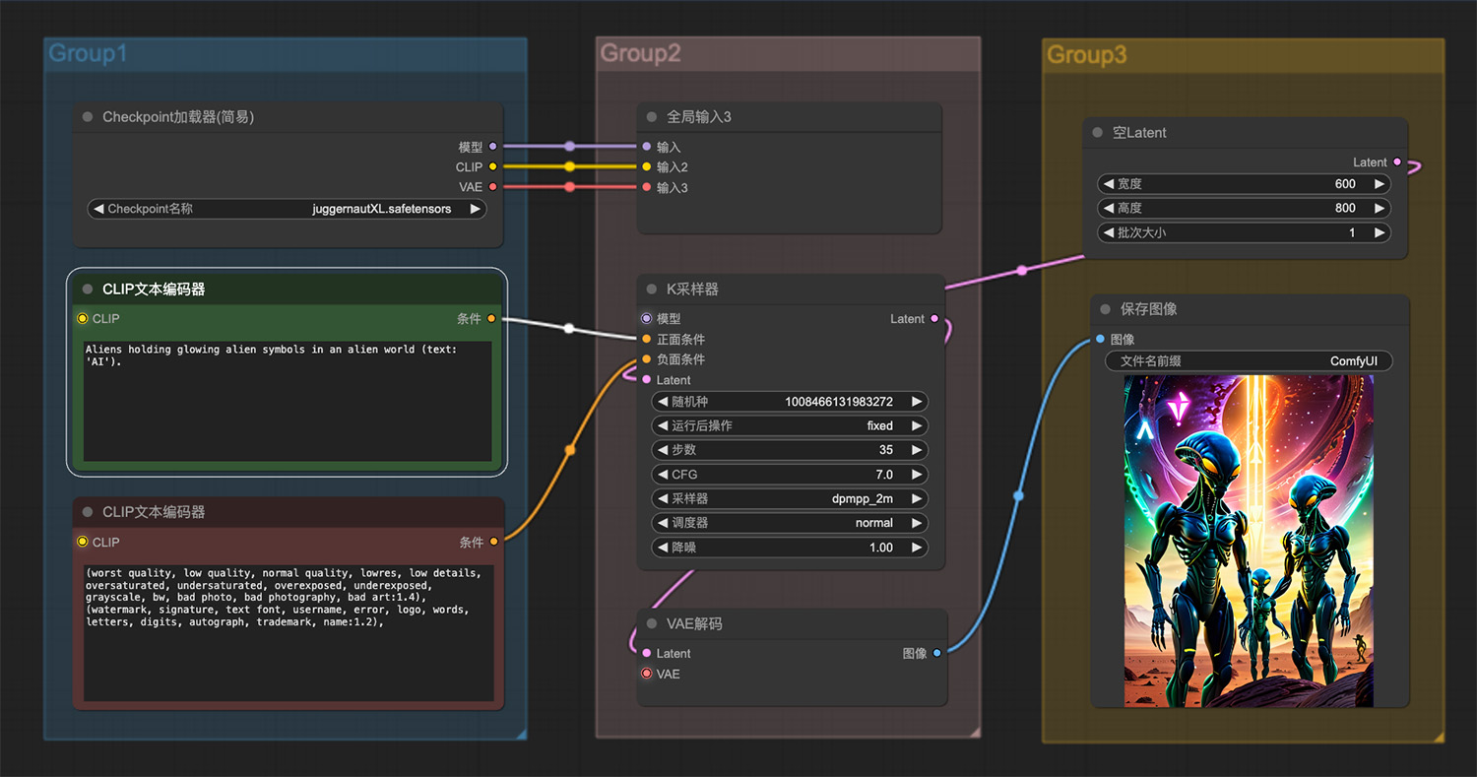Image resolution: width=1477 pixels, height=777 pixels.
Task: Click the Latent output socket on K采样器
Action: click(x=934, y=318)
